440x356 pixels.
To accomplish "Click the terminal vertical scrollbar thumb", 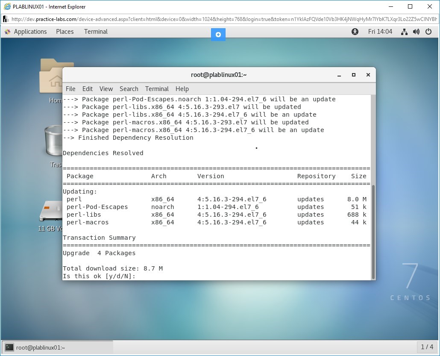I will click(373, 231).
